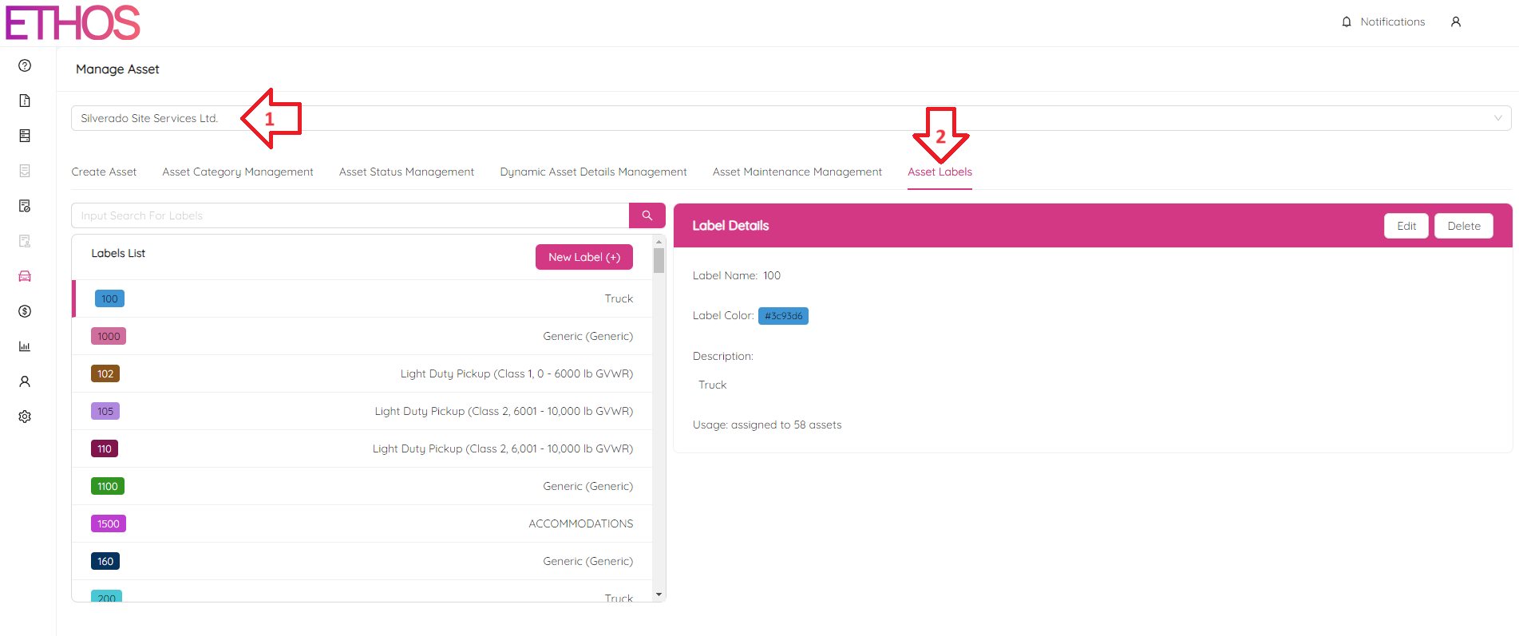This screenshot has width=1519, height=636.
Task: Click the settings gear icon in sidebar
Action: tap(25, 417)
